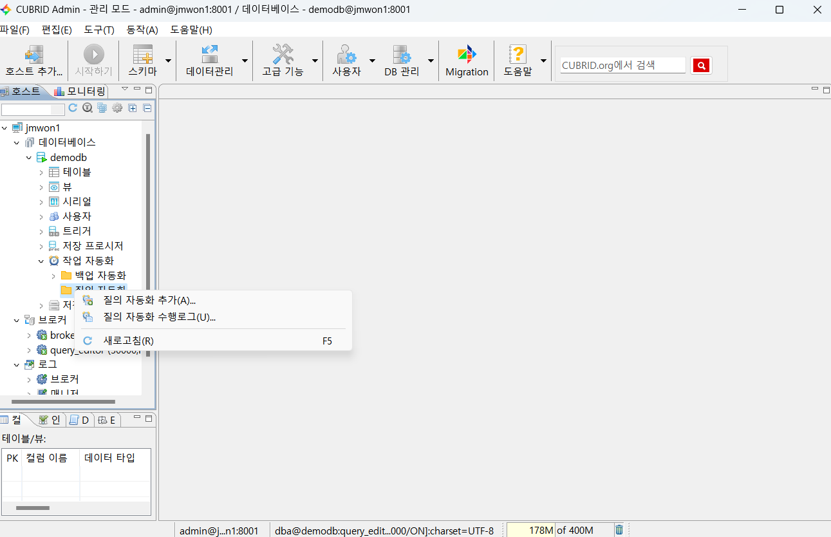Open the 사용자 dropdown arrow
Screen dimensions: 831x537
coord(371,61)
